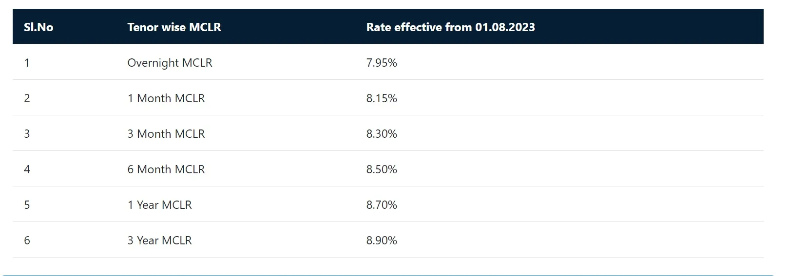This screenshot has height=276, width=788.
Task: Click the Tenor wise MCLR header
Action: click(174, 27)
